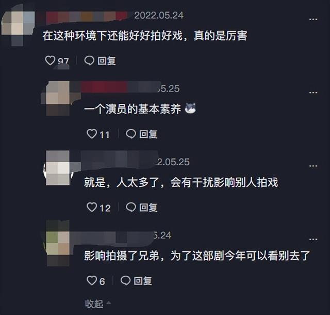Click speech bubble icon under 演员的基本素养 reply
This screenshot has width=330, height=315.
[x=131, y=134]
